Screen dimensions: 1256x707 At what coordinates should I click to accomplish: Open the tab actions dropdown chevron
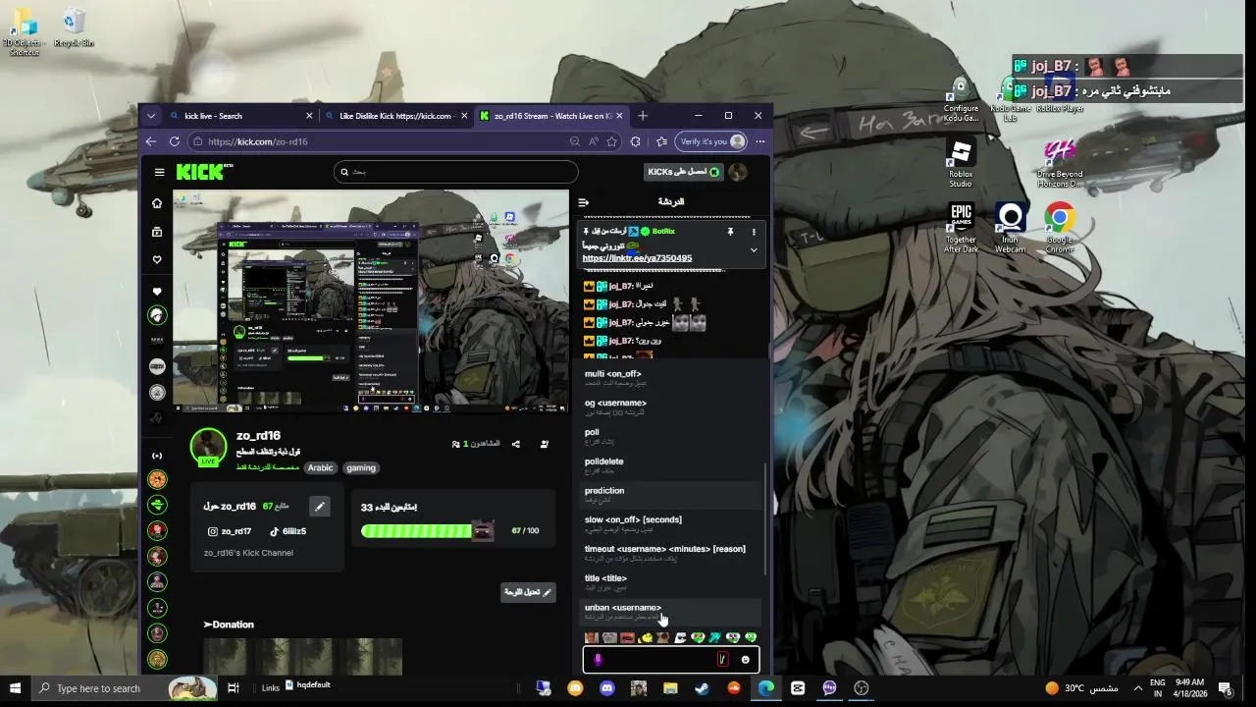click(150, 116)
